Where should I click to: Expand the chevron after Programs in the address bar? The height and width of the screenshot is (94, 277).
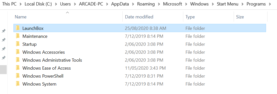tap(270, 4)
